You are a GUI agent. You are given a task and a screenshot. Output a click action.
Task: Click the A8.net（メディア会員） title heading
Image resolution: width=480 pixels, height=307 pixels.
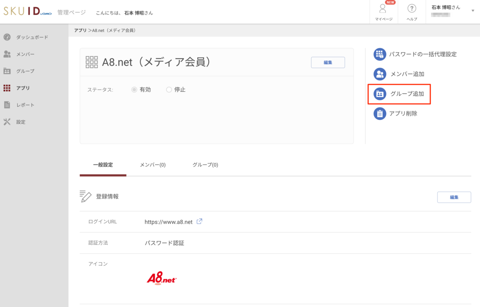coord(156,62)
